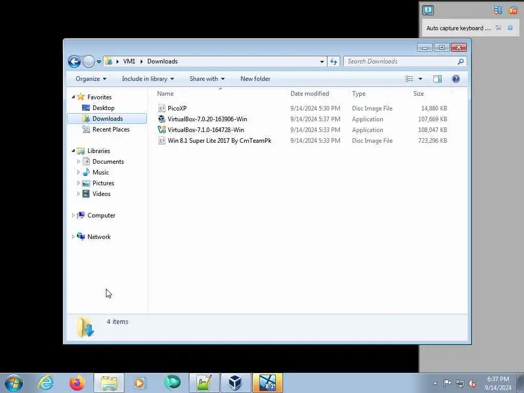Click the Forward navigation arrow
Image resolution: width=524 pixels, height=393 pixels.
point(89,61)
